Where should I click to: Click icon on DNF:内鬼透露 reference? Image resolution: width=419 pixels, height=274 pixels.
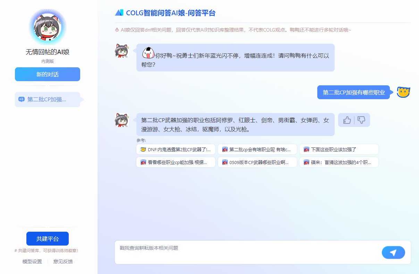[x=143, y=149]
